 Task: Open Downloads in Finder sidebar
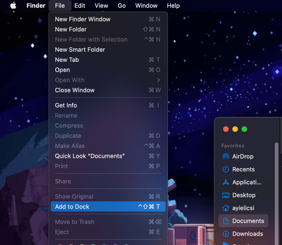(x=243, y=234)
